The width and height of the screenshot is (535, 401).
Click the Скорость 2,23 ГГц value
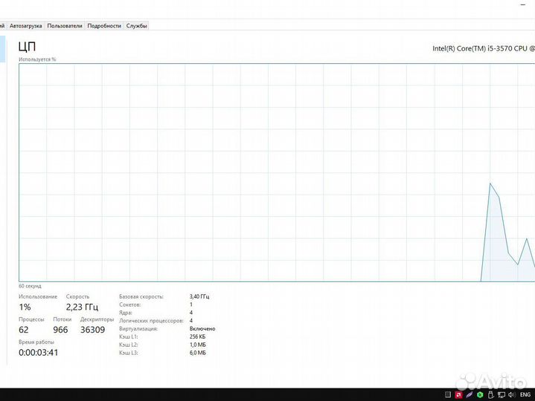pyautogui.click(x=82, y=307)
